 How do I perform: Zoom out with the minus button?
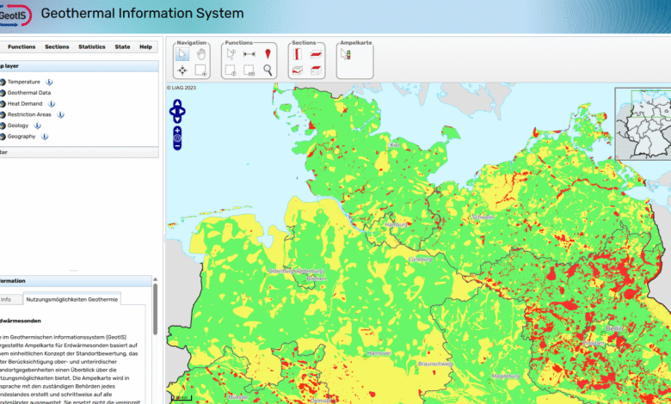177,146
